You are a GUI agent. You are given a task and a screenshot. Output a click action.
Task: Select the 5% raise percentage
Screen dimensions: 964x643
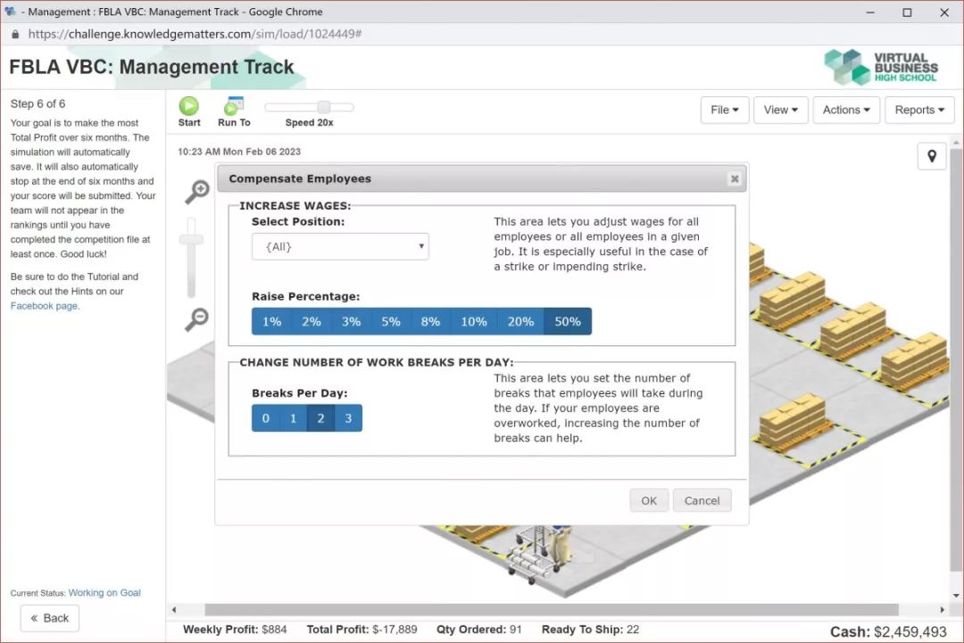(390, 321)
